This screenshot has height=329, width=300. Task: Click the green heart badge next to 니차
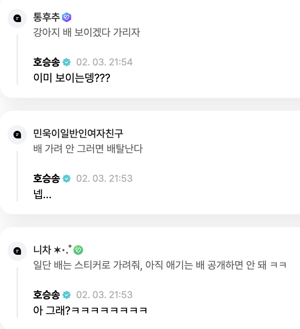coord(79,250)
